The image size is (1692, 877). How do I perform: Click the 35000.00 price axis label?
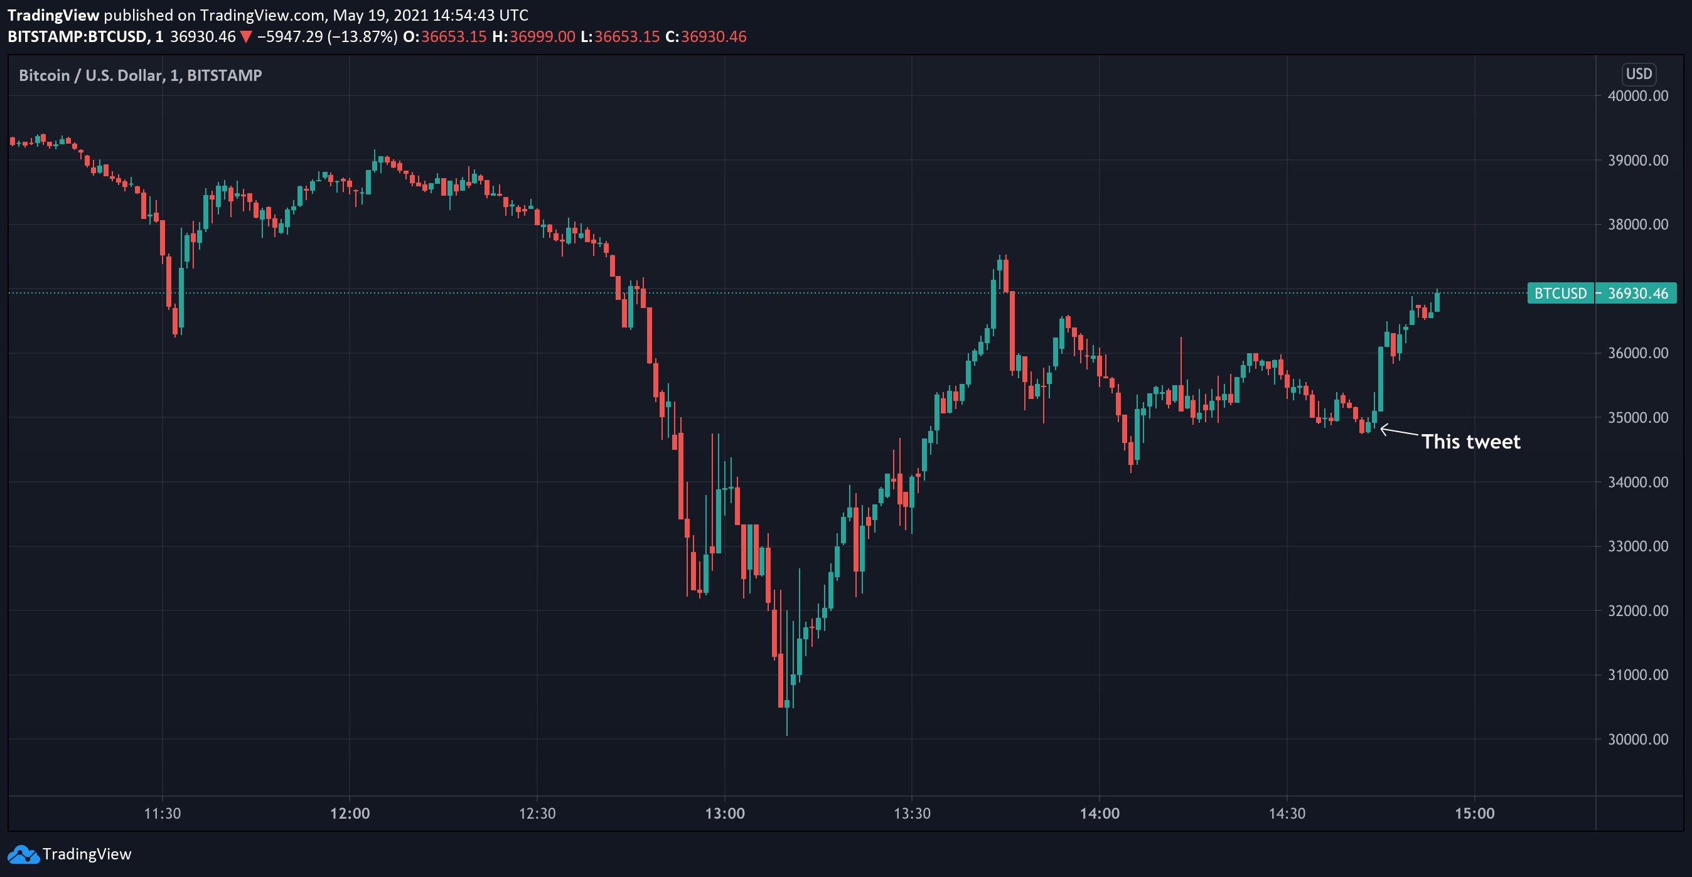(1637, 418)
